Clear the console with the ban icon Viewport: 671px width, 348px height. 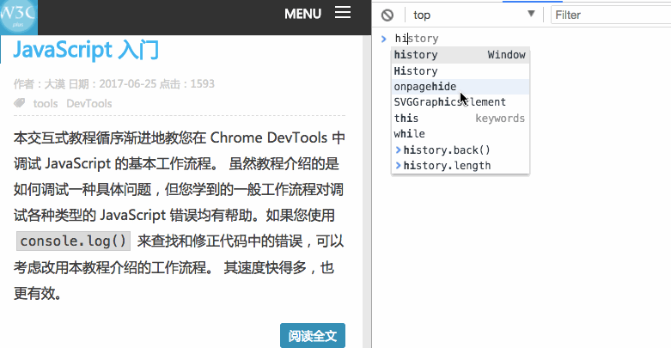click(387, 15)
